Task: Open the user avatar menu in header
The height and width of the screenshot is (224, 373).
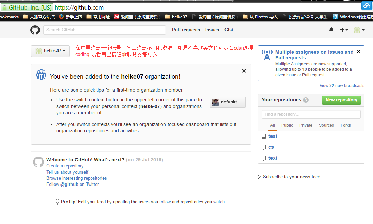Action: [359, 30]
